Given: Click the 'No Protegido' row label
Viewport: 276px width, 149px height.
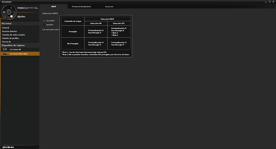Looking at the screenshot, I should pos(73,43).
